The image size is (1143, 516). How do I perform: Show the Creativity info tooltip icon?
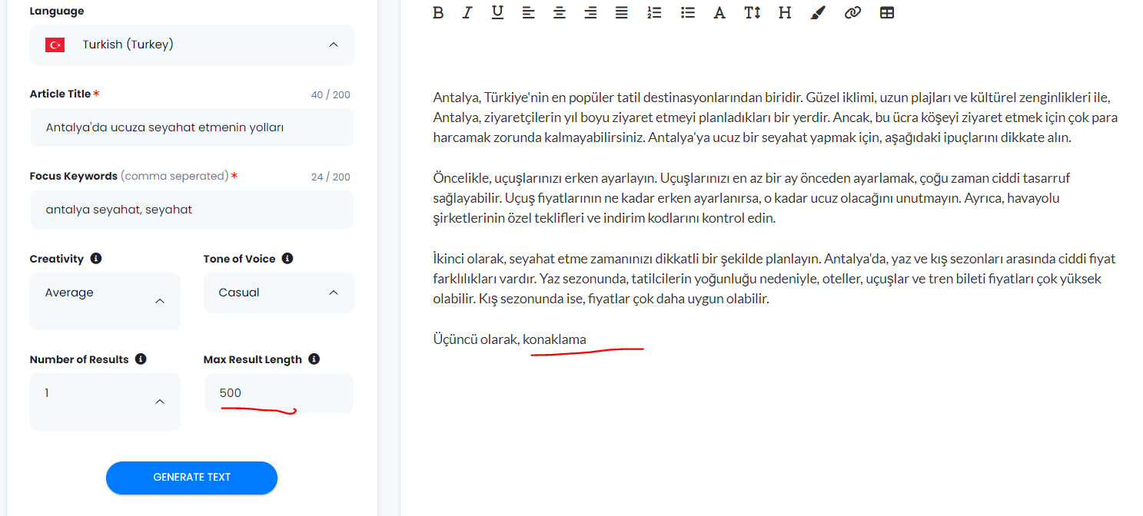(96, 259)
